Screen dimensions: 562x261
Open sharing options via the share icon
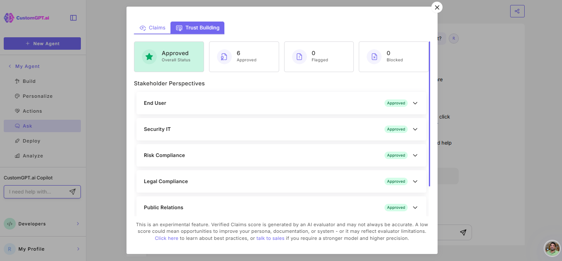coord(517,11)
